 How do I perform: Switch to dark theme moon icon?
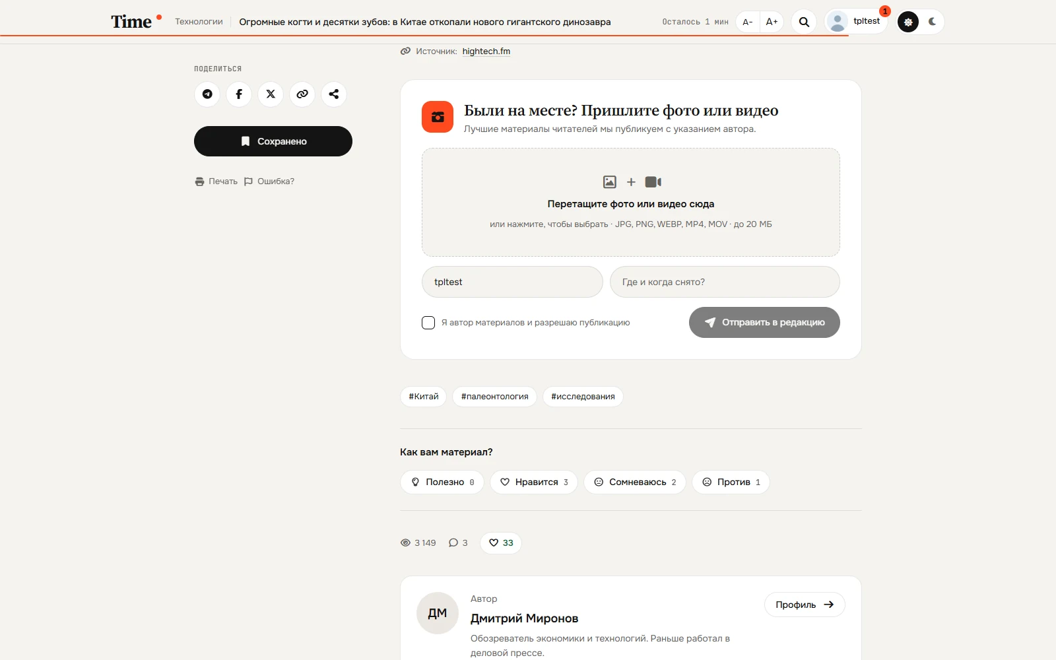[x=933, y=22]
